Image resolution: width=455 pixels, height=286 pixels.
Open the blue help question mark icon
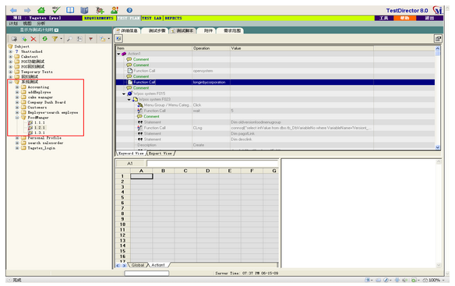point(129,10)
